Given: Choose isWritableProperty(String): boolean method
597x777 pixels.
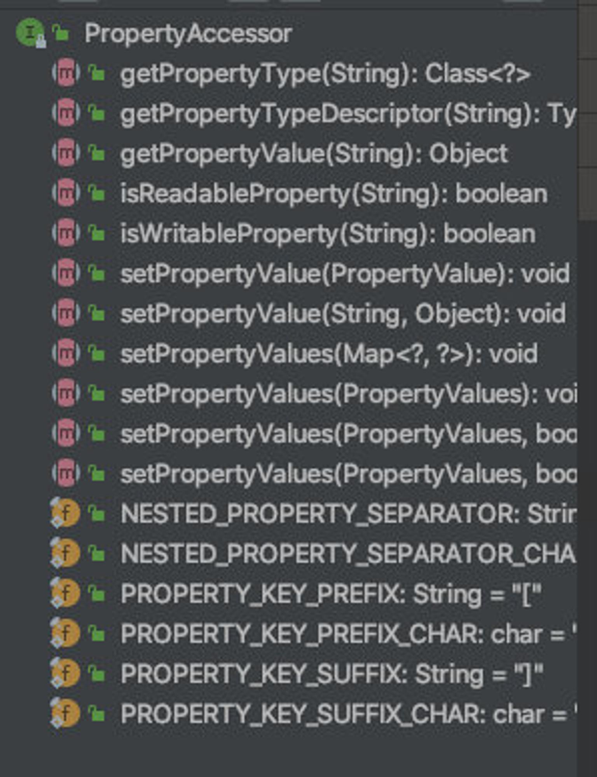Looking at the screenshot, I should [328, 234].
